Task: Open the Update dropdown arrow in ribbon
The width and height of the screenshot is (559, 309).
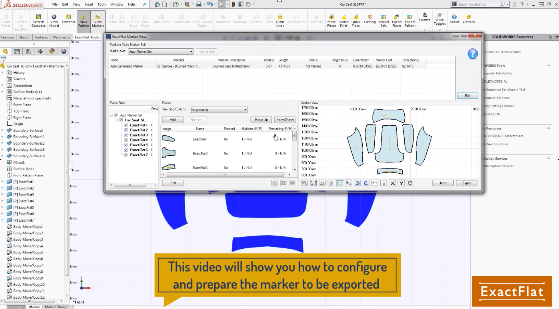Action: (x=425, y=30)
